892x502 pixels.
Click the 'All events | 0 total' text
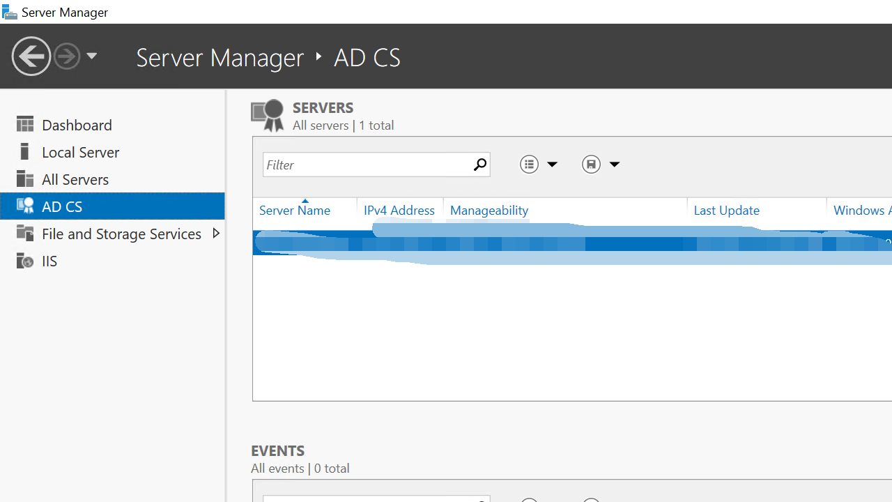[300, 469]
